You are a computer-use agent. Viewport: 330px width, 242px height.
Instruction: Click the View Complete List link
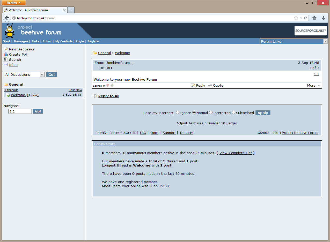coord(236,153)
